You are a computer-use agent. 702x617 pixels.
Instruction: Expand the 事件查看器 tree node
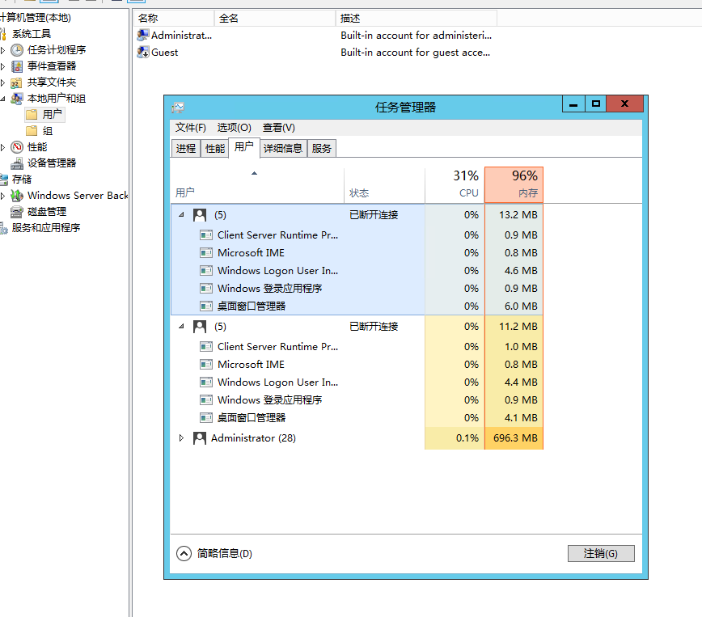click(x=2, y=66)
